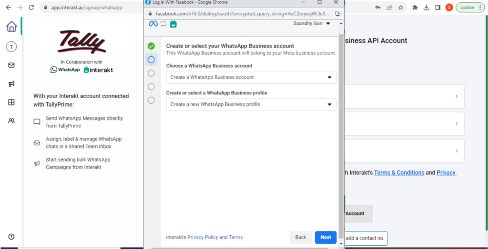Image resolution: width=488 pixels, height=249 pixels.
Task: Open Terms & Conditions link on Interakt page
Action: 399,172
